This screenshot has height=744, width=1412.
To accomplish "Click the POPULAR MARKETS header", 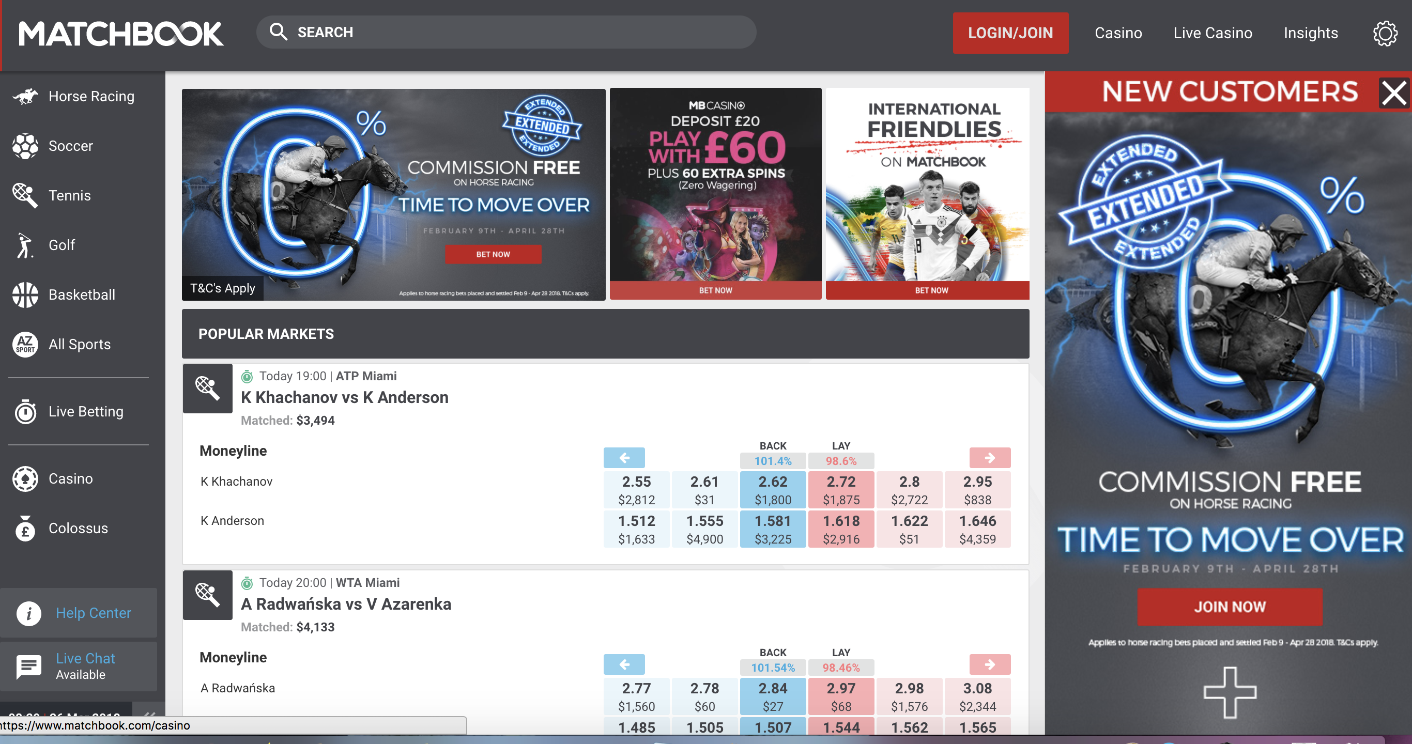I will pyautogui.click(x=605, y=334).
